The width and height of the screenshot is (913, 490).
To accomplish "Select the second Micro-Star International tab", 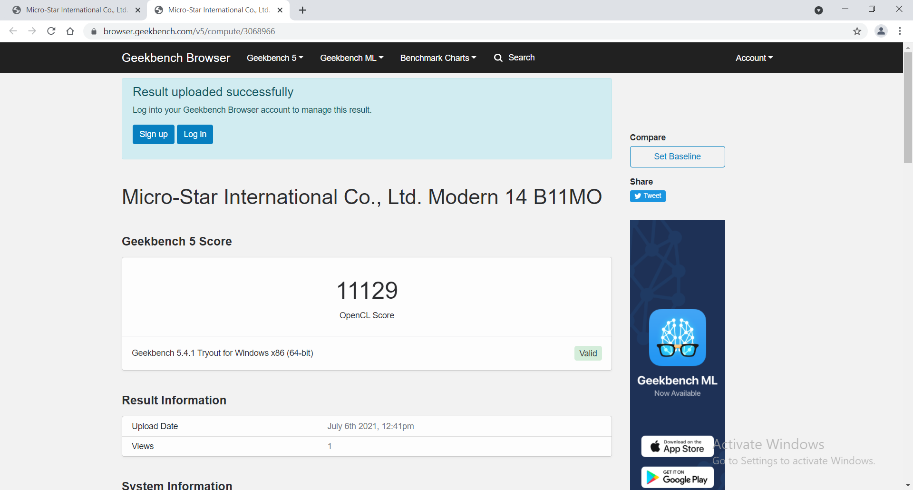I will point(219,10).
